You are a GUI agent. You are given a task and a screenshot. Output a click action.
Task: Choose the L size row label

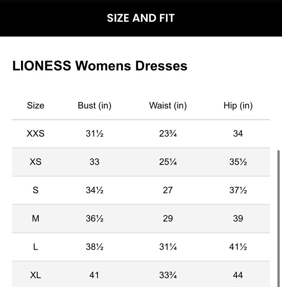35,247
